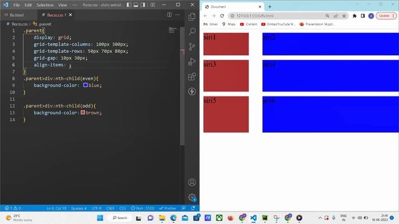Toggle Chrome side panel

tap(363, 16)
